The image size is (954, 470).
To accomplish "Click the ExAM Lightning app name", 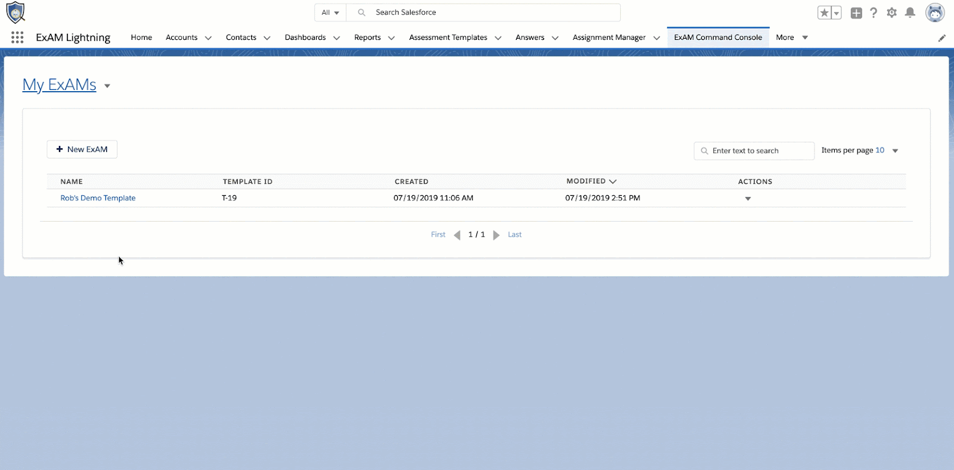I will click(x=73, y=38).
